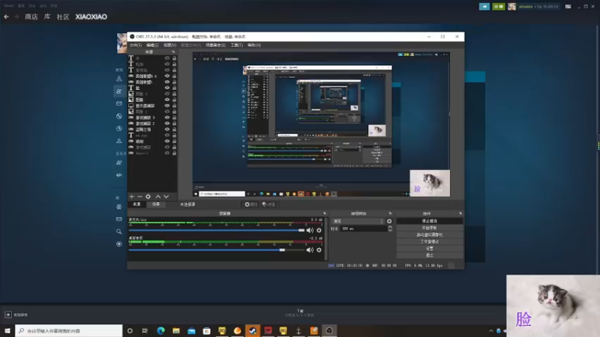The height and width of the screenshot is (337, 600).
Task: Toggle eye icon for 盗贼之海 source
Action: click(166, 129)
